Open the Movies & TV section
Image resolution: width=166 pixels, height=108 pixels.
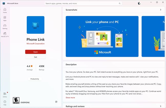click(x=5, y=35)
